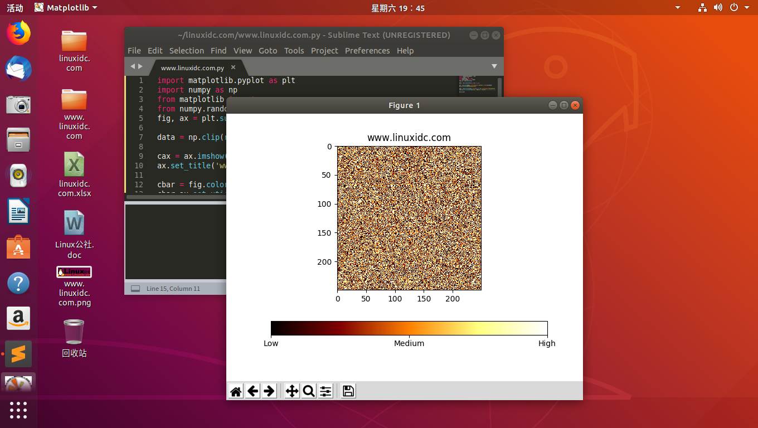Screen dimensions: 758x428
Task: Click 活动 Activities button
Action: coord(15,8)
